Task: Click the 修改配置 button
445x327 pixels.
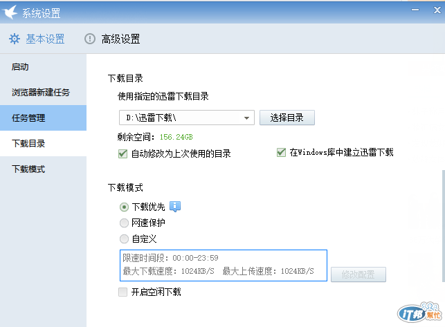Action: pos(358,274)
